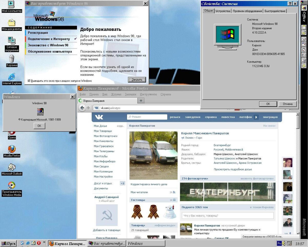Open Мои Фотокарточки in the VK sidebar

106,136
